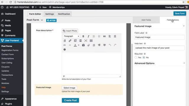This screenshot has width=189, height=106.
Task: Open Memberships in the admin bar
Action: click(x=57, y=7)
